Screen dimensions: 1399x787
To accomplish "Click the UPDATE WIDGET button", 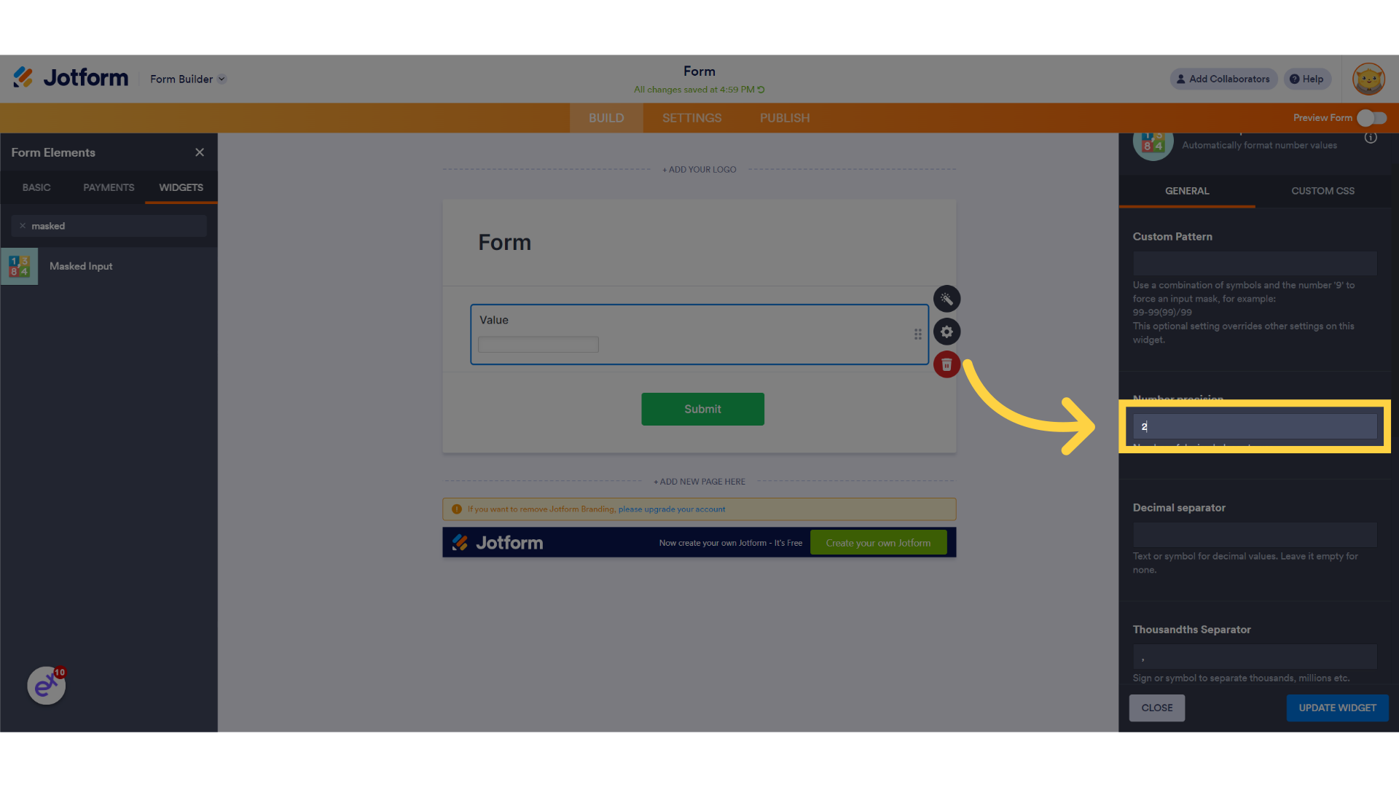I will click(1338, 708).
